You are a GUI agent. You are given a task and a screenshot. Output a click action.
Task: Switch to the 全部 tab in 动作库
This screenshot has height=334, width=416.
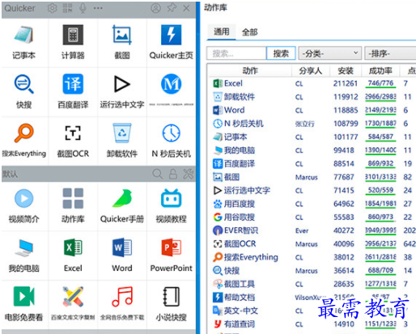pyautogui.click(x=249, y=32)
